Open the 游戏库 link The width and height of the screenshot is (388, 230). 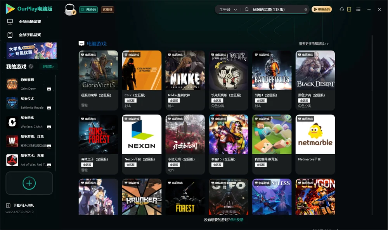[x=48, y=67]
